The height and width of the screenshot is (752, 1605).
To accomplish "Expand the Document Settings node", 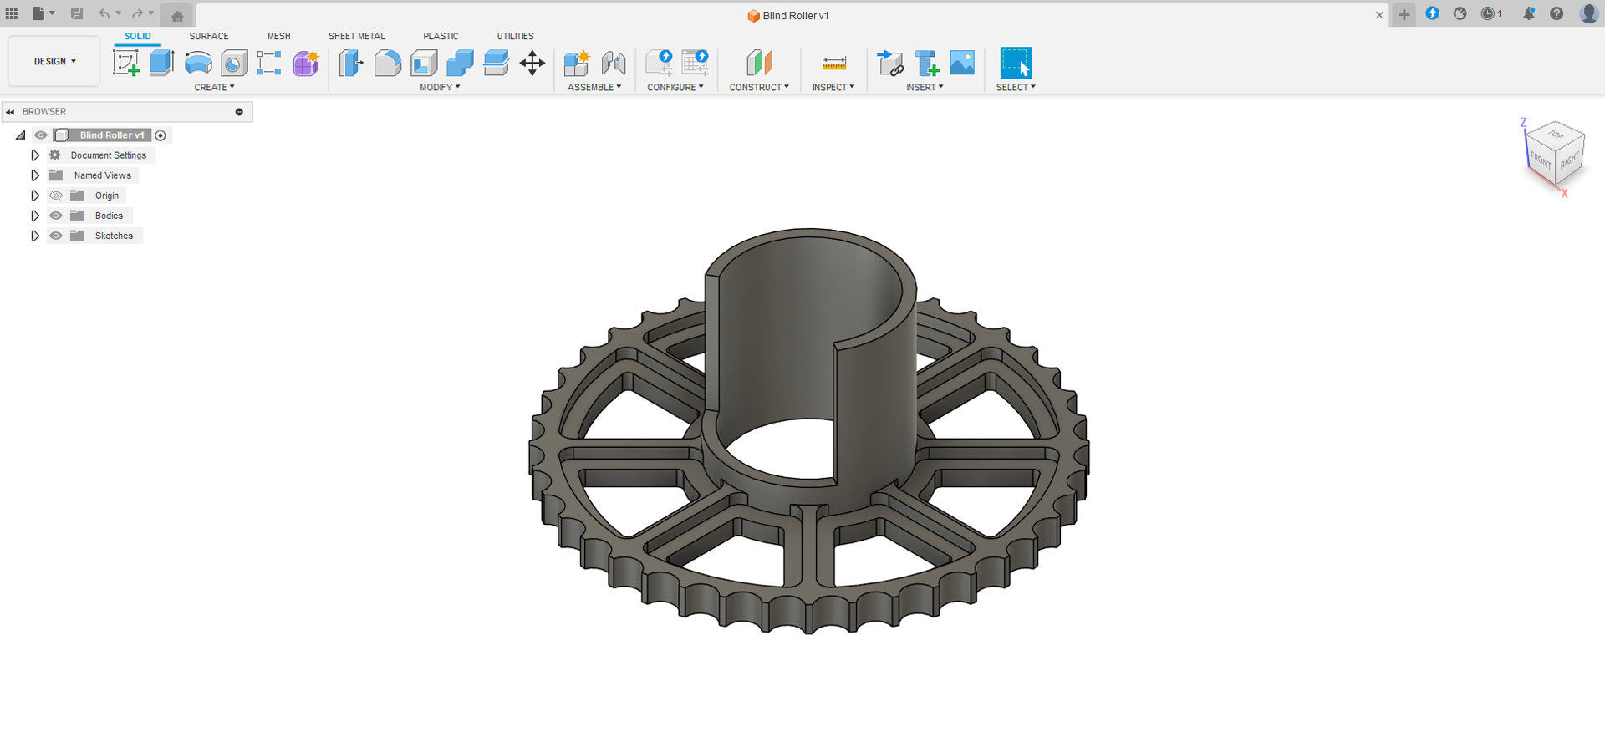I will [35, 155].
